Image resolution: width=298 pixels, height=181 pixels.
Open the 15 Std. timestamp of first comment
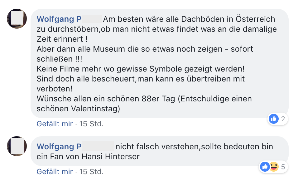[91, 124]
